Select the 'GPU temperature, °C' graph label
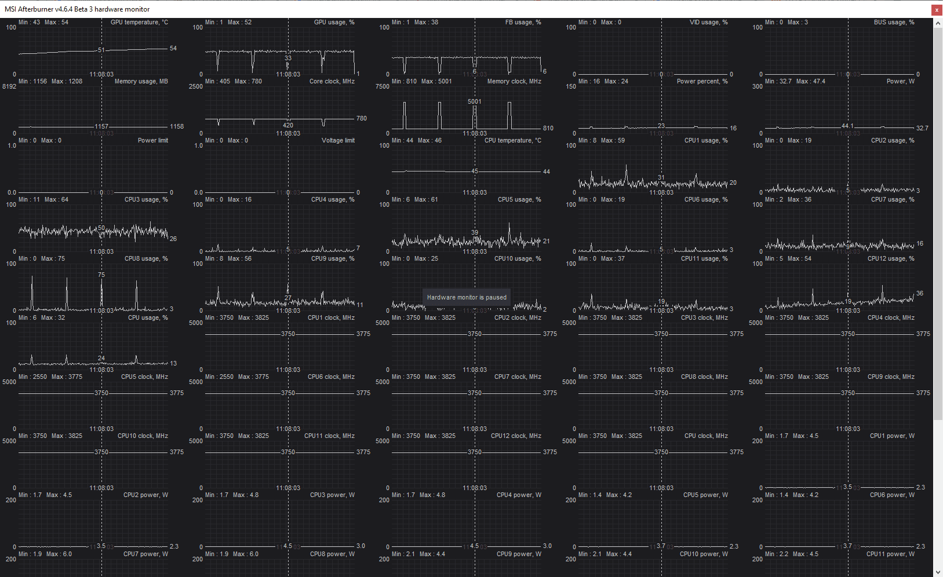 (x=139, y=22)
